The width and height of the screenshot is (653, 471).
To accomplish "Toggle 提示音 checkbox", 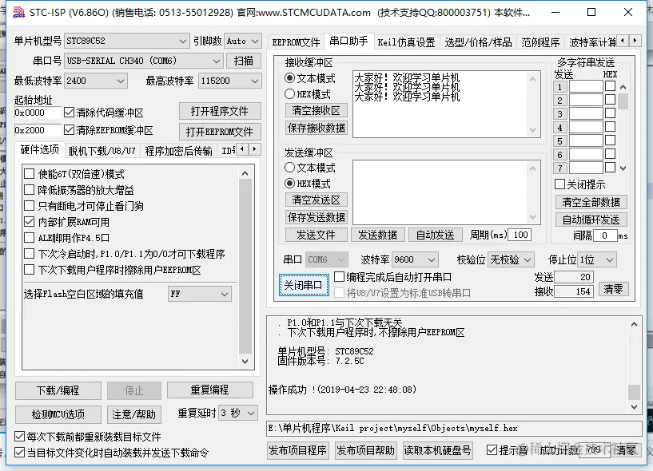I will point(492,449).
